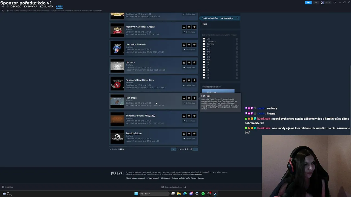Star Prisoners Dont Have Keys
Screen dimensions: 351x197
point(194,80)
